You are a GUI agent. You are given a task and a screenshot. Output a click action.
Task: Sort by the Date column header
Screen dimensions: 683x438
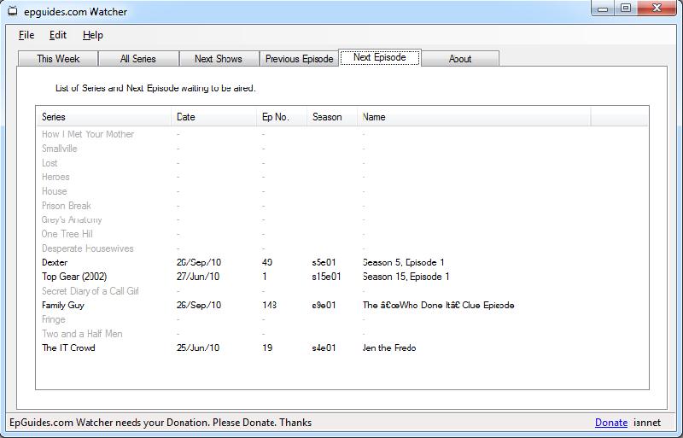pyautogui.click(x=213, y=117)
